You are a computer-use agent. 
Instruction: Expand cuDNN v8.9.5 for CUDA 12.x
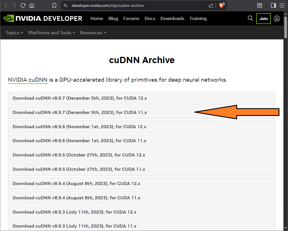pyautogui.click(x=142, y=155)
